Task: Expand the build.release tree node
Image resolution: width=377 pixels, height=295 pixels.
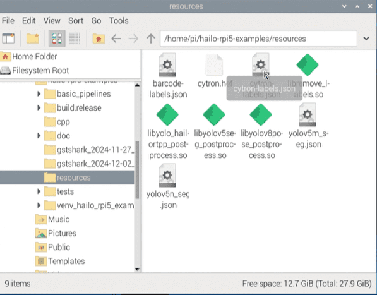Action: pos(39,108)
